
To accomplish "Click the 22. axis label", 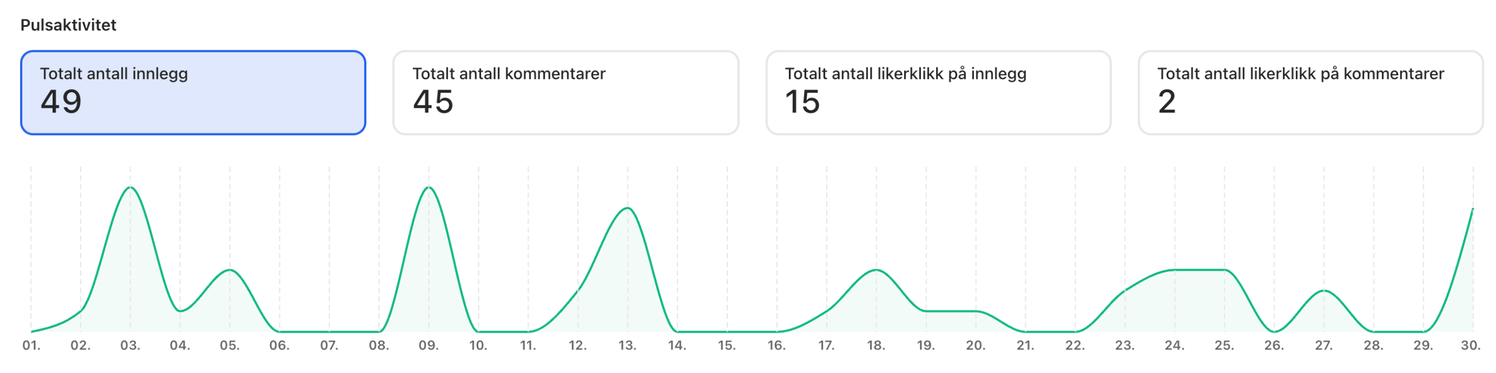I will pos(1075,346).
